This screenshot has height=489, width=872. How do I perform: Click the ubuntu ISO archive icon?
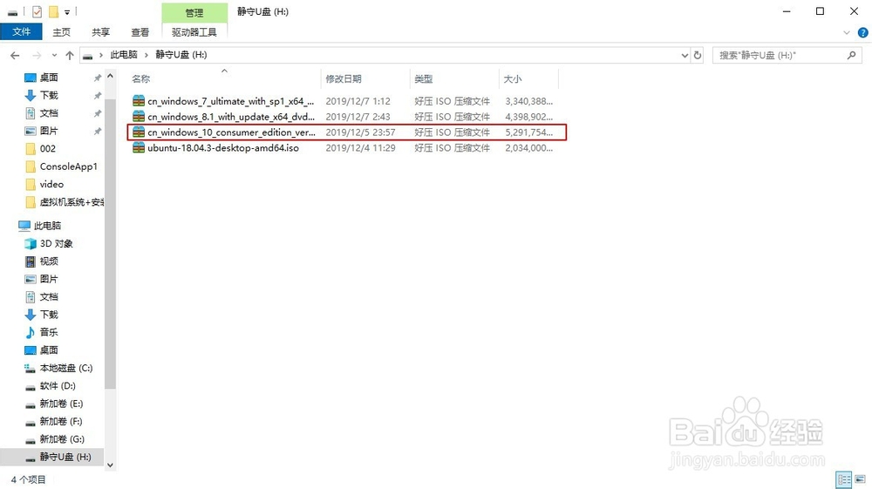139,148
